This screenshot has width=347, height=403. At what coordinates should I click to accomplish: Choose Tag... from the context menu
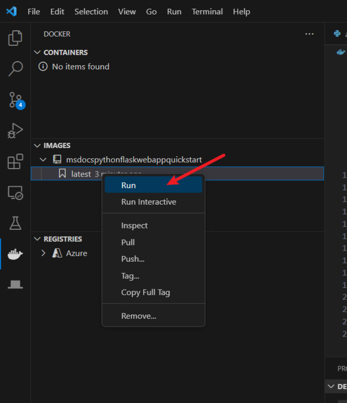(153, 276)
